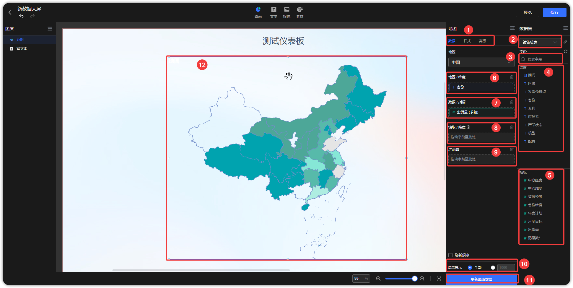Click the zoom slider handle
The height and width of the screenshot is (288, 573).
click(x=415, y=279)
